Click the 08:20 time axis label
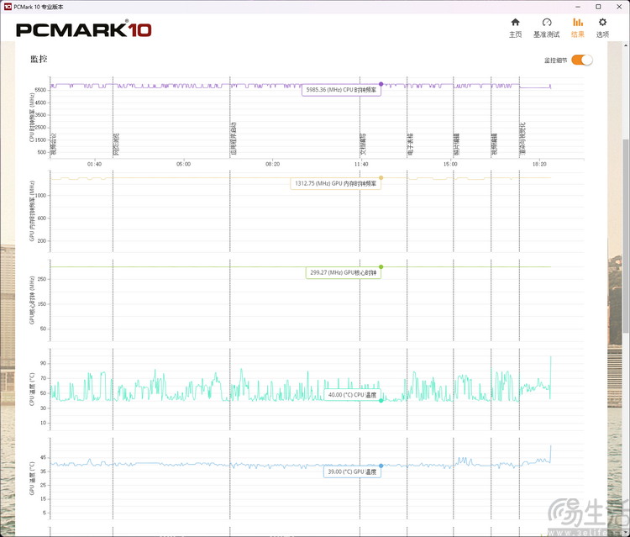This screenshot has height=537, width=630. click(272, 164)
